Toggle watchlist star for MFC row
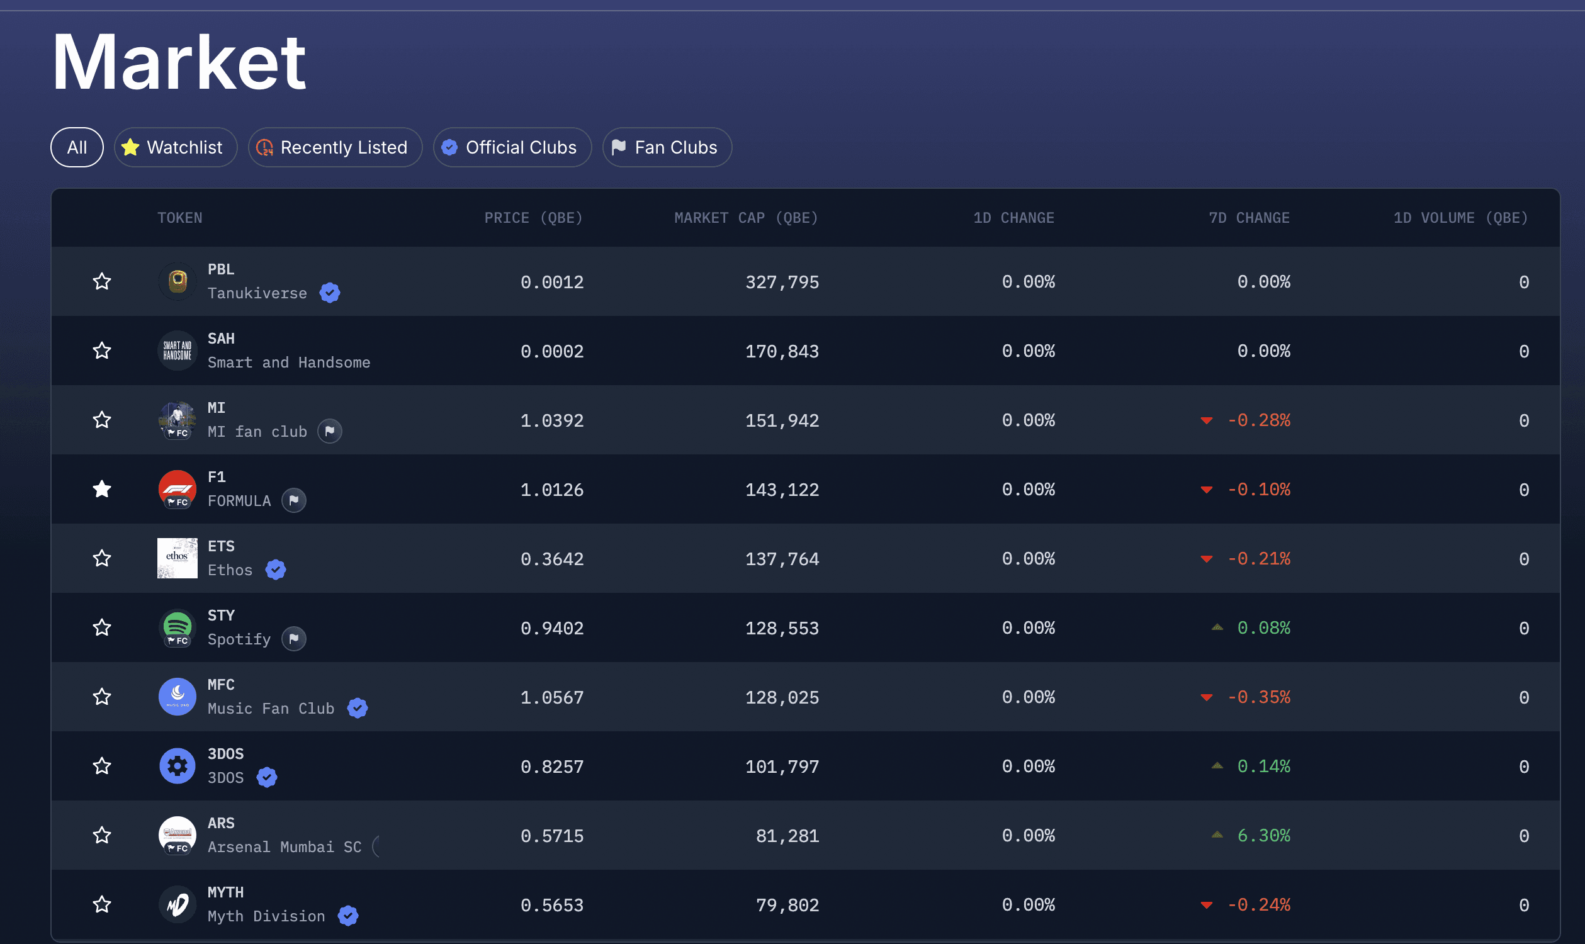The image size is (1585, 944). point(102,697)
